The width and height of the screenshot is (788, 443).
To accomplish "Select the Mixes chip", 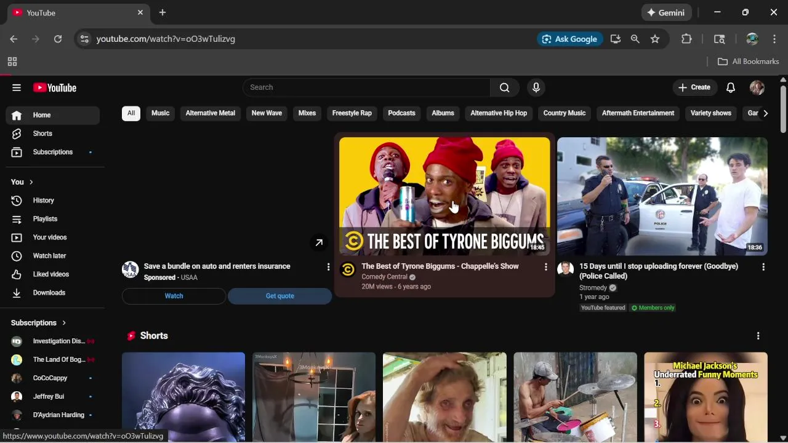I will pyautogui.click(x=307, y=113).
